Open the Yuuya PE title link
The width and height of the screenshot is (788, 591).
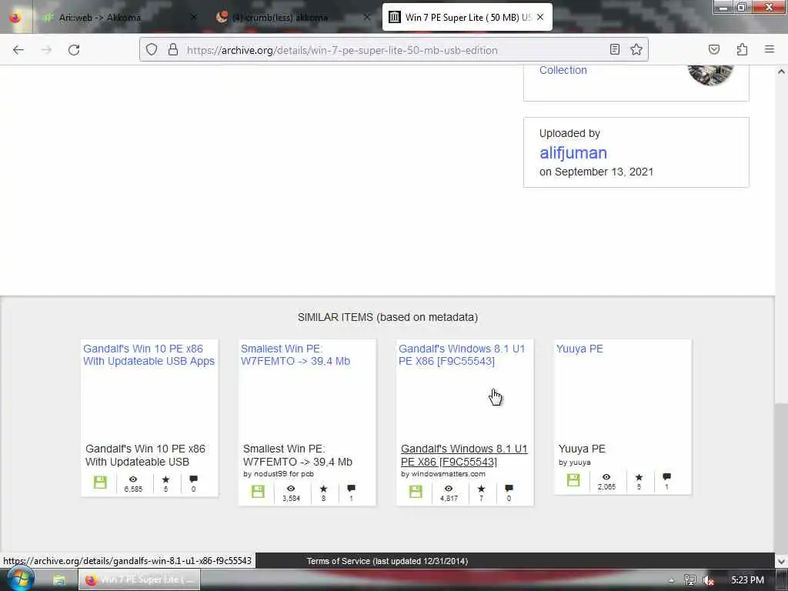579,349
